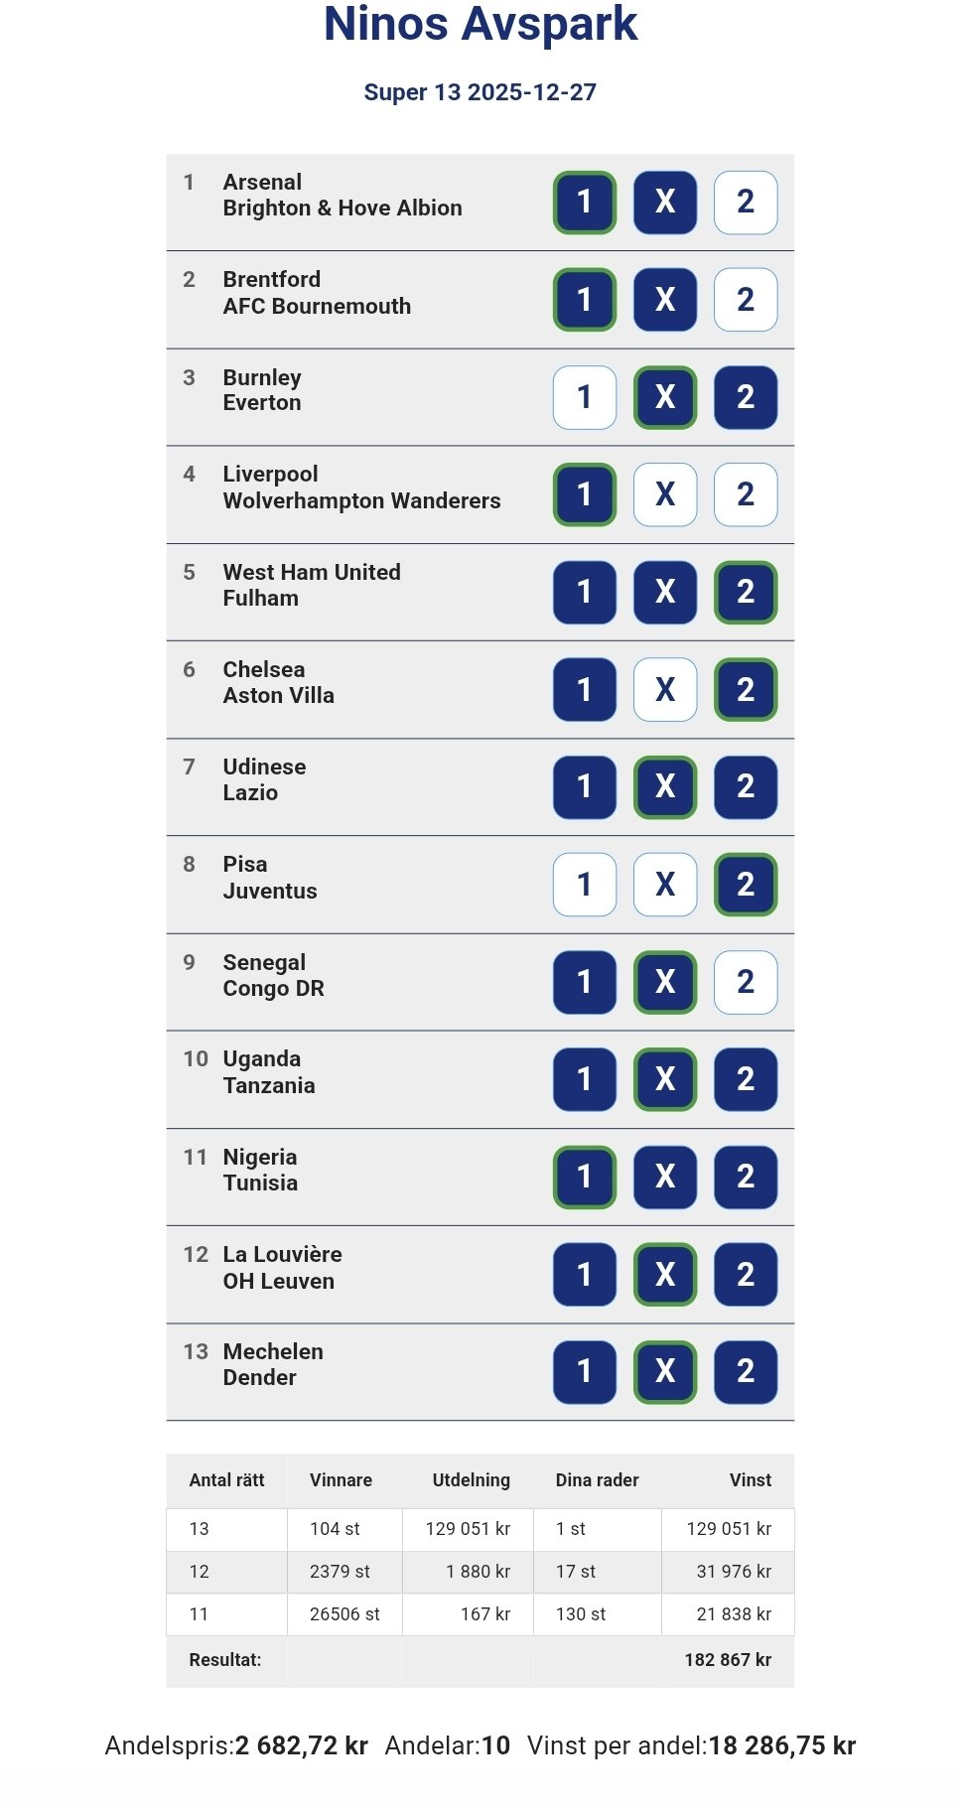Click the Super 13 2025-12-27 subtitle

tap(480, 92)
